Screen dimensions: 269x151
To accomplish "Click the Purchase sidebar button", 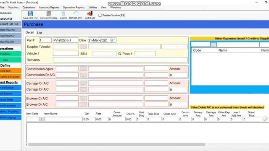I will click(x=11, y=54).
